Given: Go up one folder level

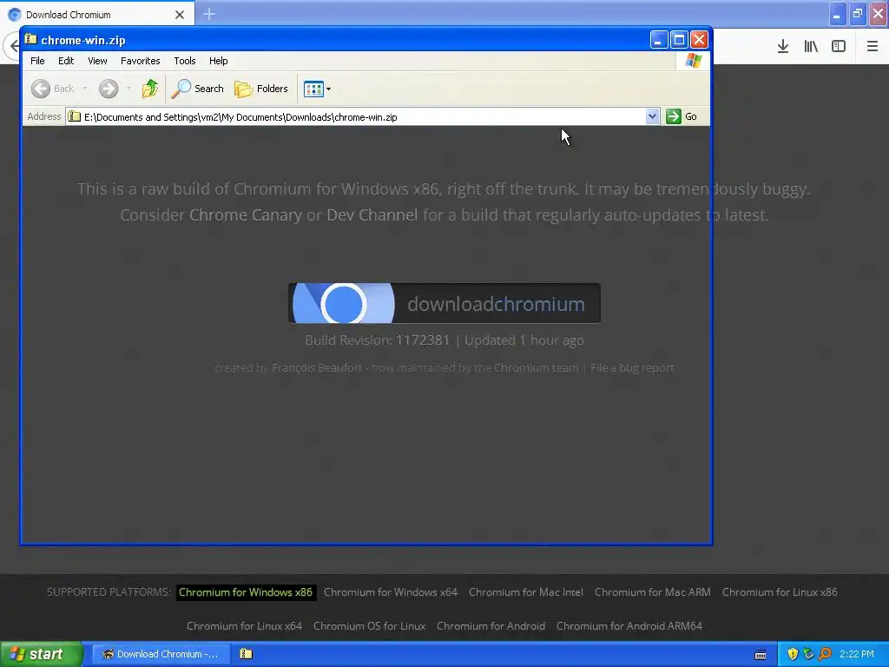Looking at the screenshot, I should tap(149, 89).
